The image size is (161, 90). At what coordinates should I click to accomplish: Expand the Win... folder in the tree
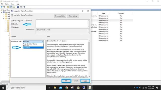click(4, 16)
